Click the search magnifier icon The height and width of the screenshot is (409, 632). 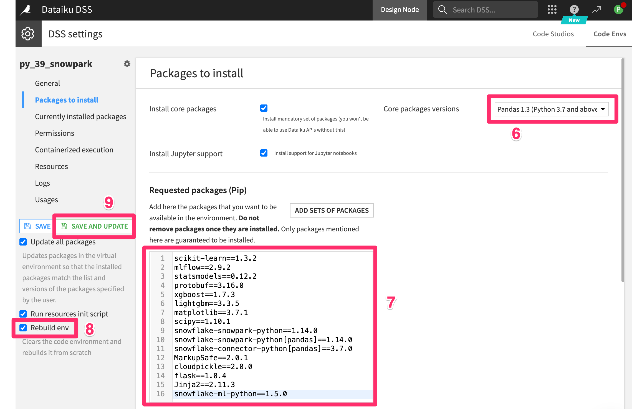pos(443,10)
